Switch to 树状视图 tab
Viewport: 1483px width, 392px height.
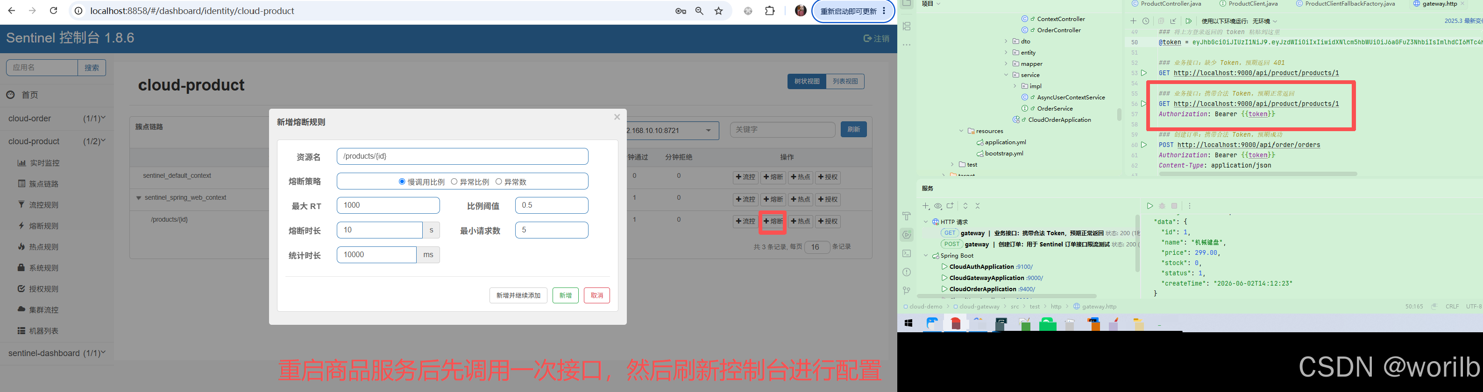[x=807, y=82]
